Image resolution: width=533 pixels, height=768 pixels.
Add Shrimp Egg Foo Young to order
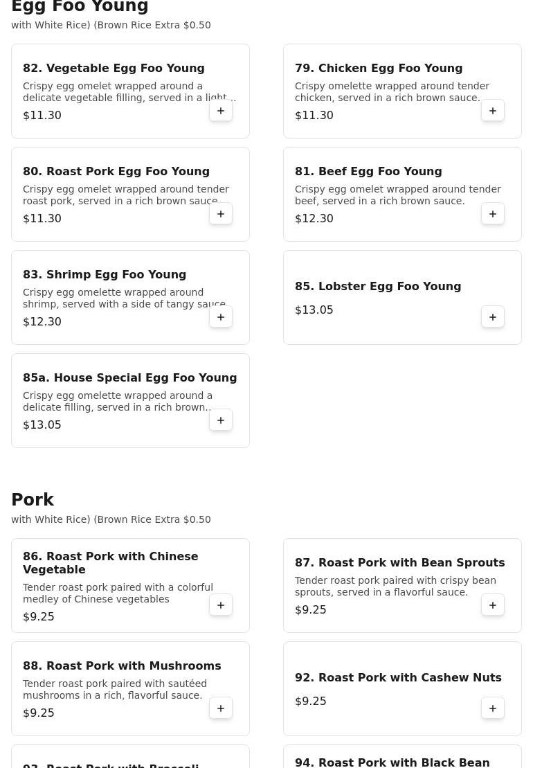[x=221, y=317]
